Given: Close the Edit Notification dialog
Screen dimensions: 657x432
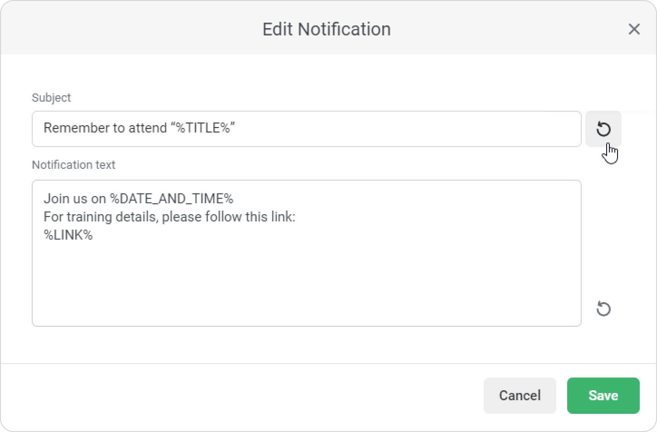Looking at the screenshot, I should click(x=634, y=29).
